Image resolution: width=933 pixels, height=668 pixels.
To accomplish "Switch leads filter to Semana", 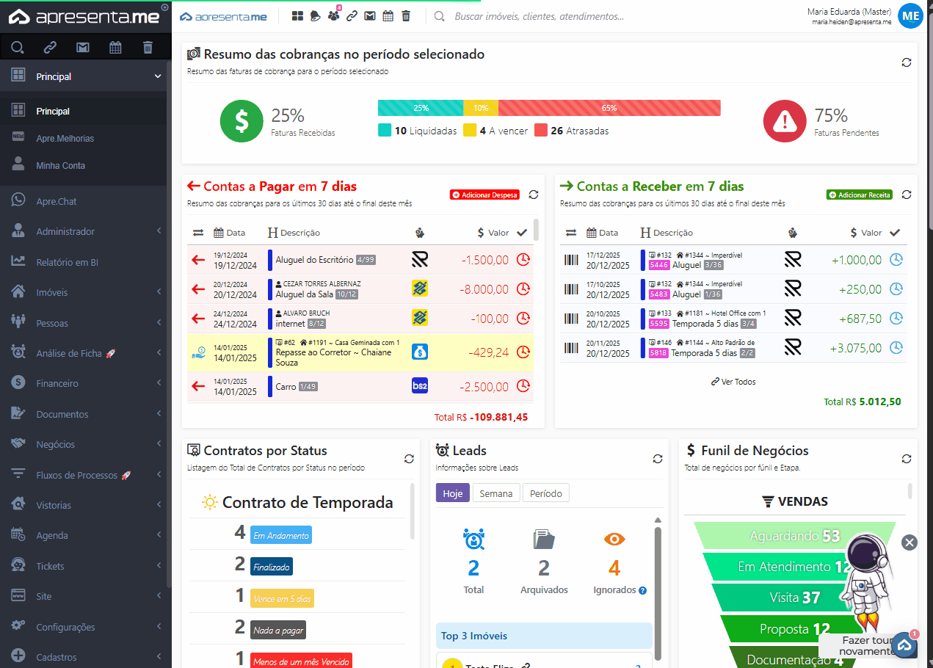I will click(495, 493).
